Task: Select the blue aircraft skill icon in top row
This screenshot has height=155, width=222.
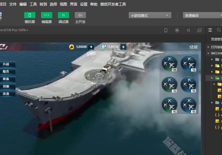Action: [189, 63]
